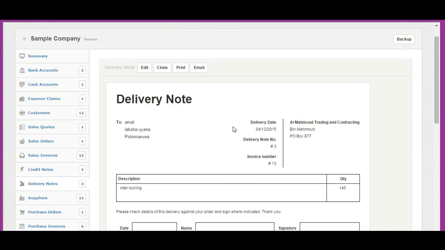This screenshot has width=445, height=250.
Task: Click the Polonnaruwa address line
Action: [137, 137]
